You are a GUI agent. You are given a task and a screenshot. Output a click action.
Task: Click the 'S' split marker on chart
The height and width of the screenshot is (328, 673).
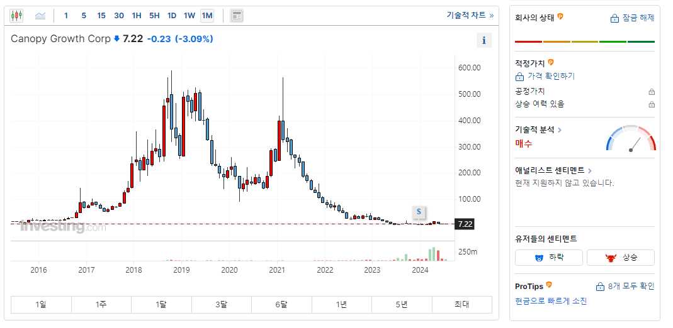(x=419, y=212)
